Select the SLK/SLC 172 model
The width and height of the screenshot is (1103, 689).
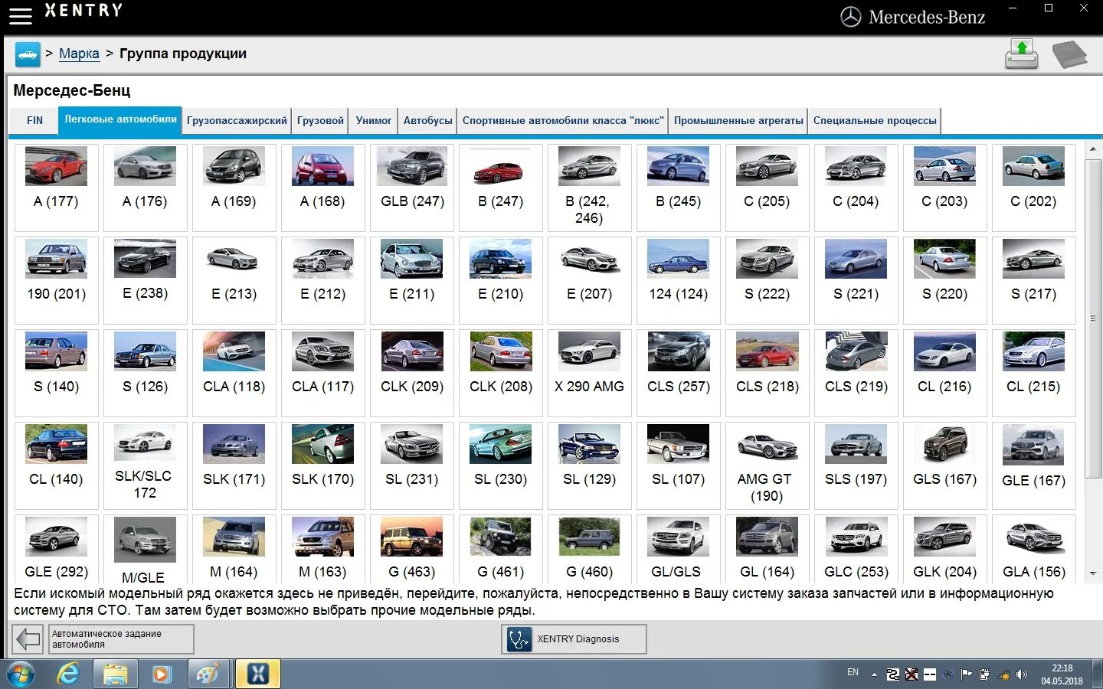click(145, 465)
